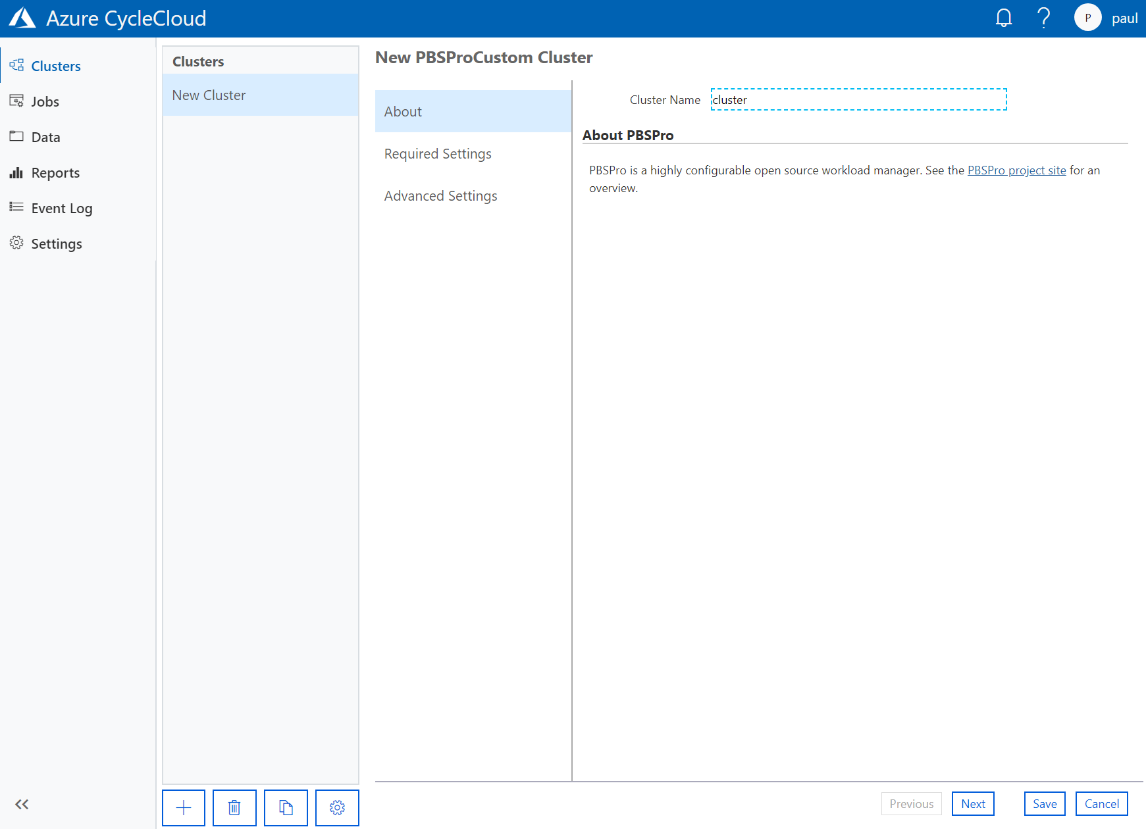Switch to the Required Settings tab

pyautogui.click(x=473, y=154)
